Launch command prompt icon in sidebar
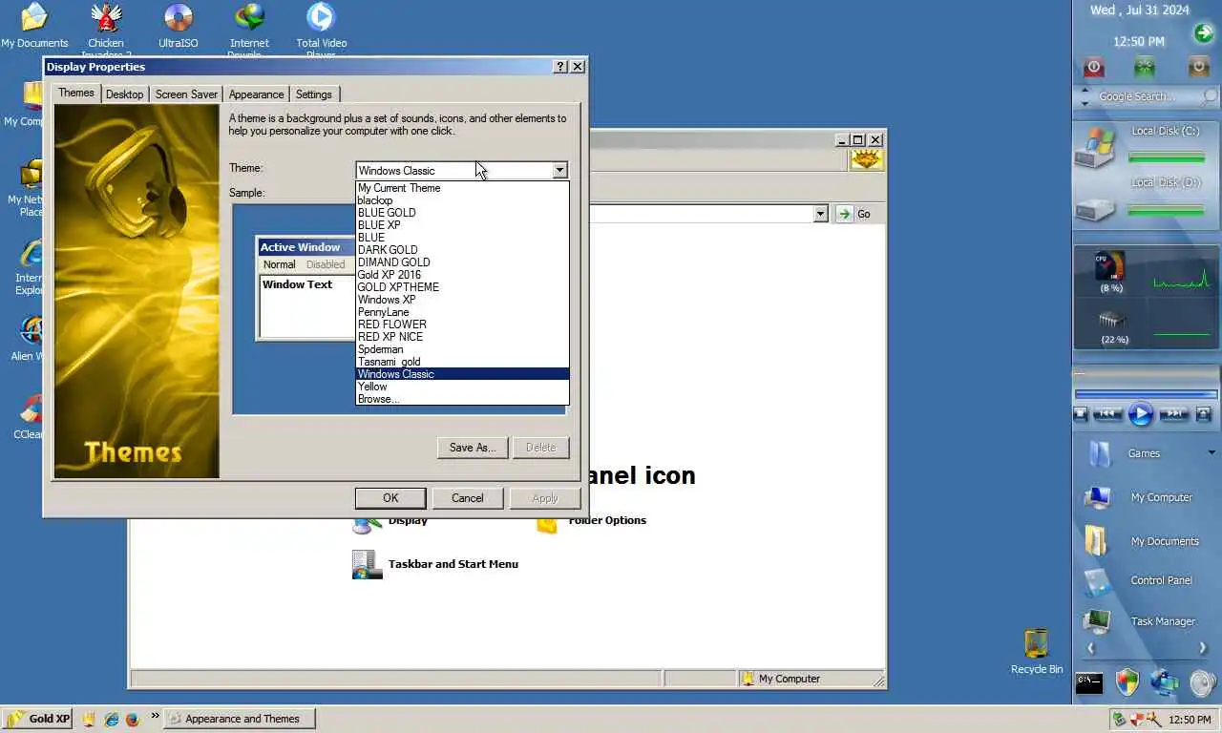The image size is (1222, 733). point(1089,682)
